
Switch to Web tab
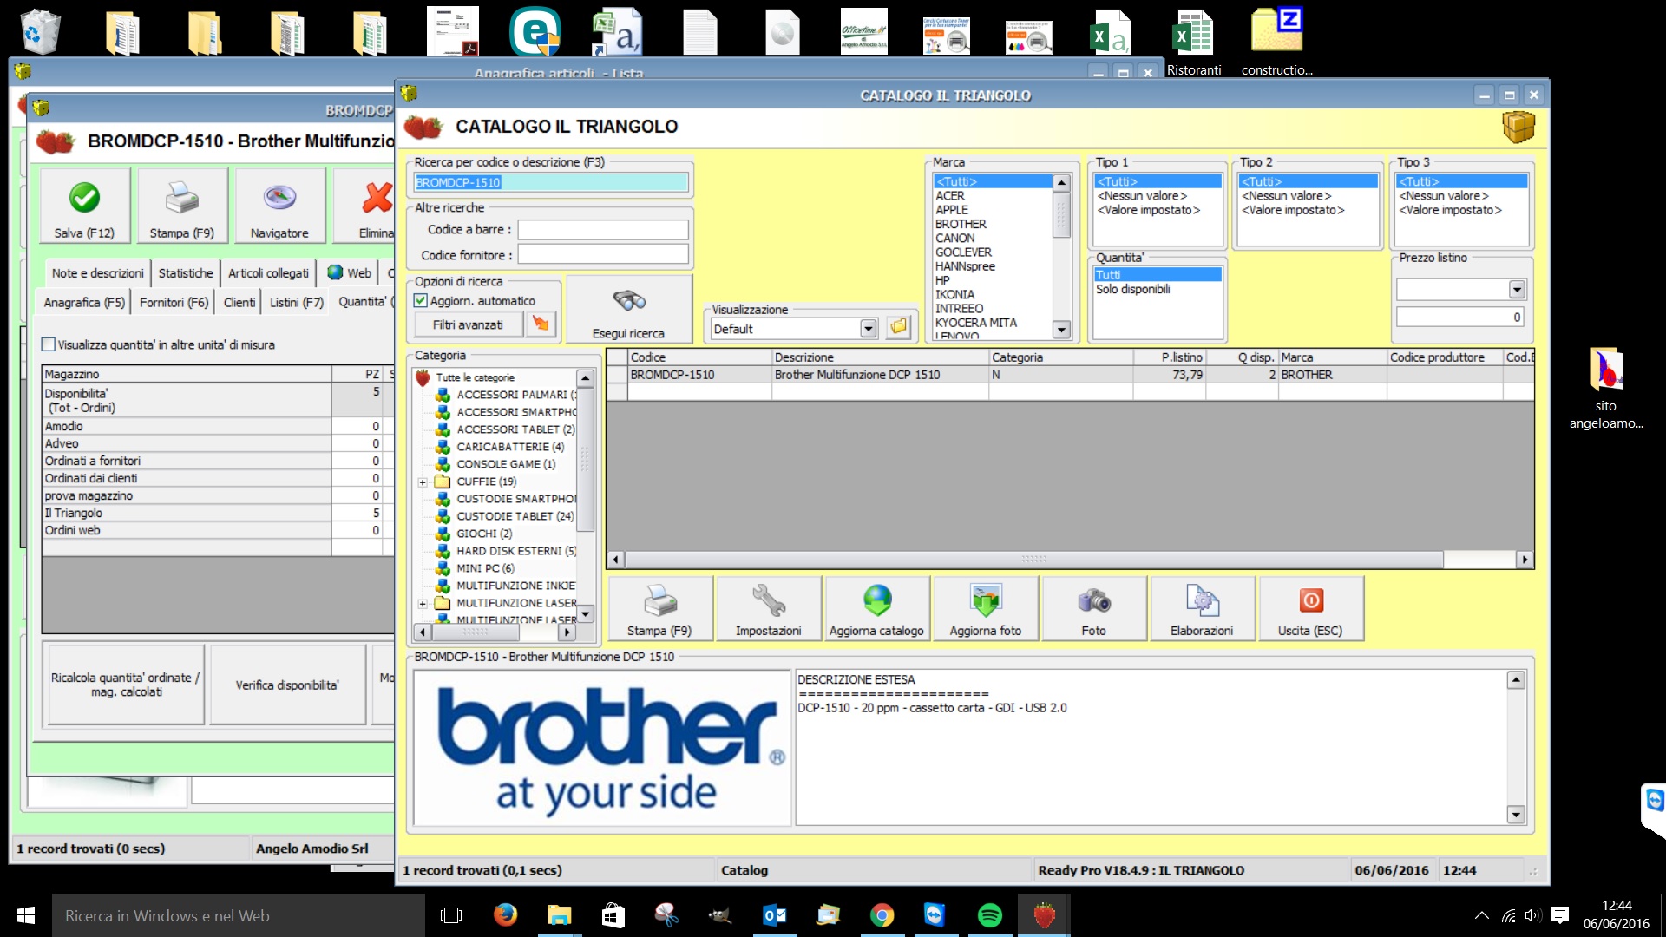point(350,272)
